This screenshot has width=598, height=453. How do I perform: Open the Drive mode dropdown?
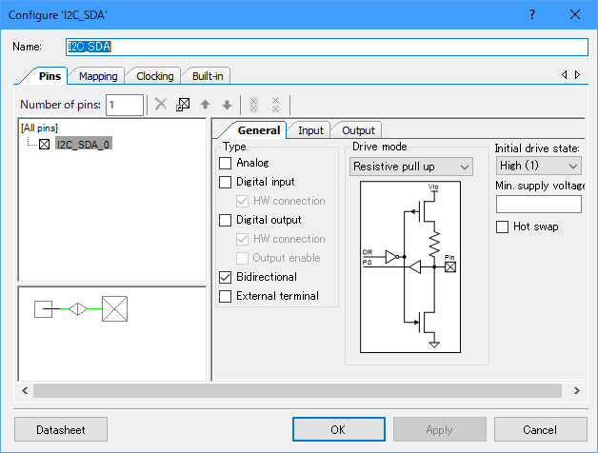coord(410,167)
